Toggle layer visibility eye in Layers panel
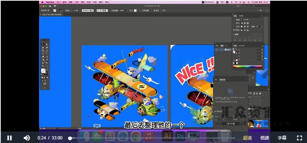This screenshot has height=143, width=307. point(216,50)
